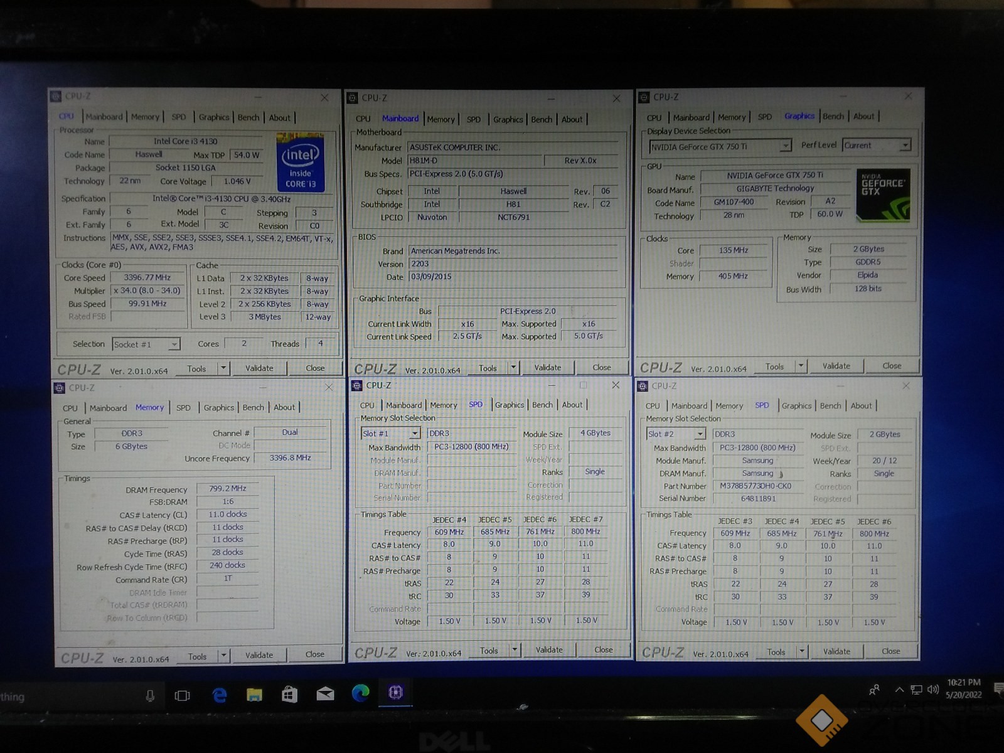Screen dimensions: 1004x753
Task: Go to Bench tab in the Slot #1 SPD window
Action: click(x=542, y=405)
